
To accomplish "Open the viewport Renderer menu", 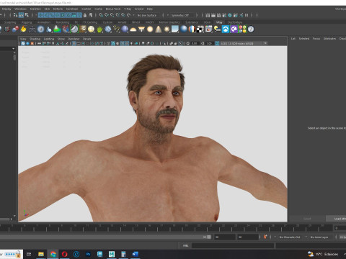I will click(74, 39).
